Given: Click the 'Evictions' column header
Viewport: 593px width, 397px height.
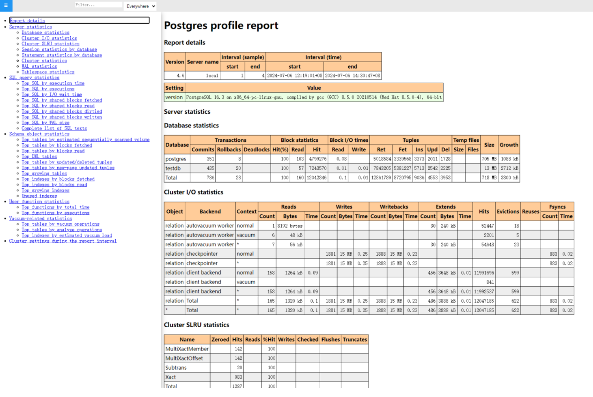Looking at the screenshot, I should pos(508,211).
